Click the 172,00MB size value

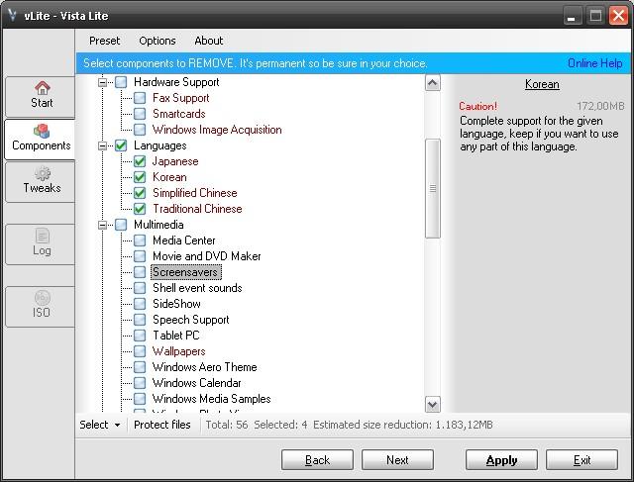click(x=600, y=106)
